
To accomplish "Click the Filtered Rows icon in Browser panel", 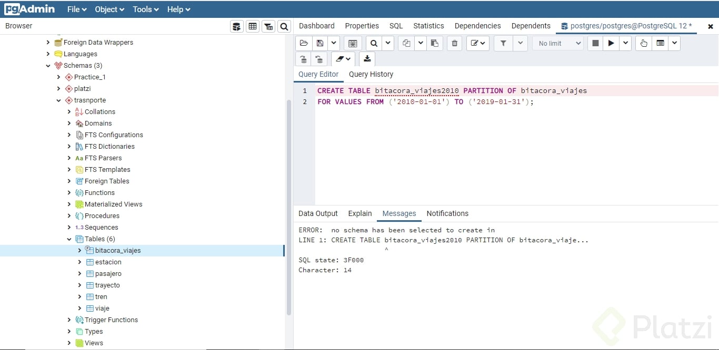I will (x=268, y=26).
